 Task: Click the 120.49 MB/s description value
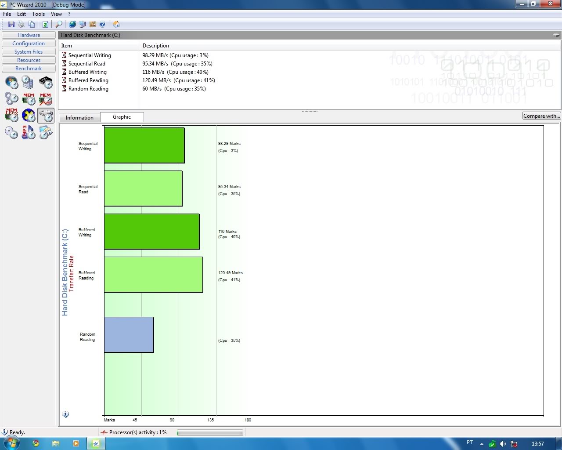point(179,80)
